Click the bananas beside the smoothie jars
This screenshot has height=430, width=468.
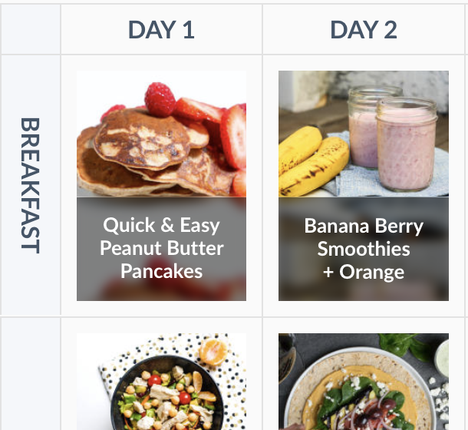pos(312,161)
